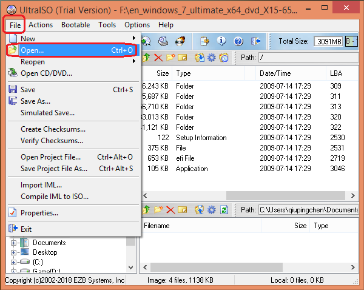Image resolution: width=364 pixels, height=290 pixels.
Task: Click the image pane Path field showing /
Action: pos(309,58)
